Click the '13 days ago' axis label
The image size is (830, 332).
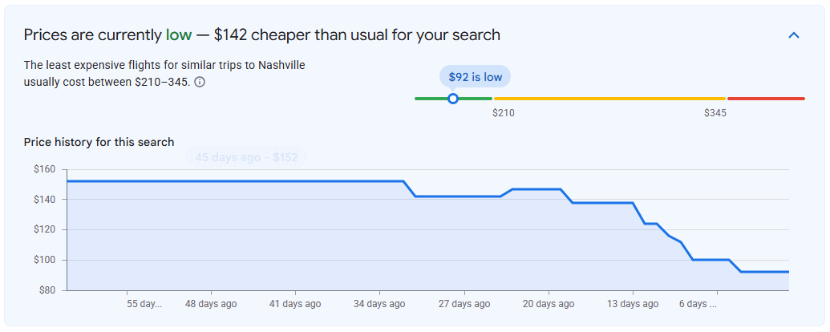pyautogui.click(x=633, y=304)
